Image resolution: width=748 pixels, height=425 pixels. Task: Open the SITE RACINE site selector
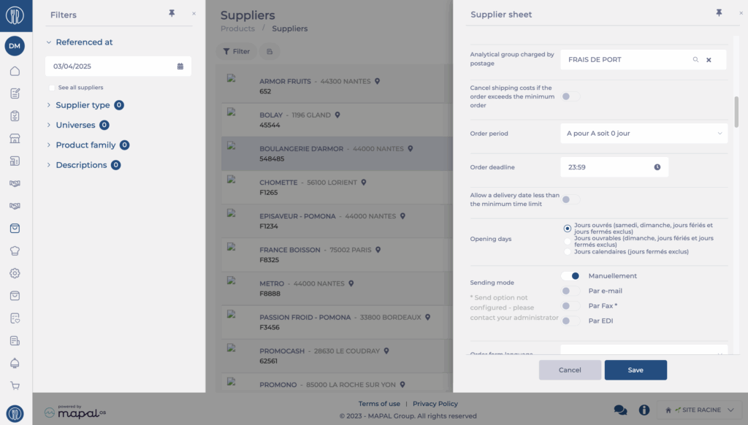699,410
